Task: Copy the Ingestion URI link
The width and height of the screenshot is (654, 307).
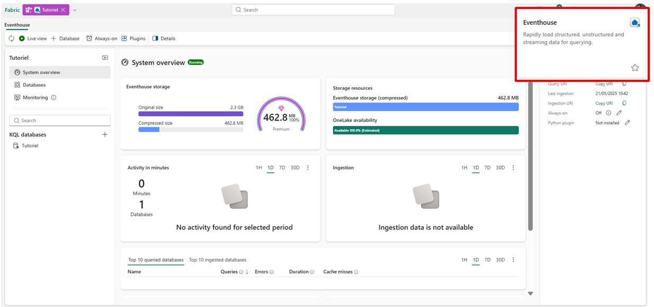Action: (x=604, y=104)
